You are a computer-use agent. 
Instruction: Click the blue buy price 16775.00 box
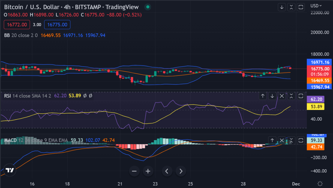click(x=57, y=25)
